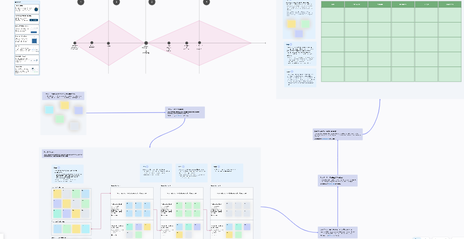
Task: Click the numbered step marker 4
Action: pyautogui.click(x=207, y=2)
